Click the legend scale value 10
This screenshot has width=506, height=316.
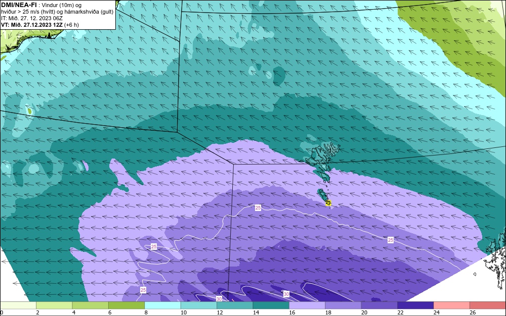point(184,312)
